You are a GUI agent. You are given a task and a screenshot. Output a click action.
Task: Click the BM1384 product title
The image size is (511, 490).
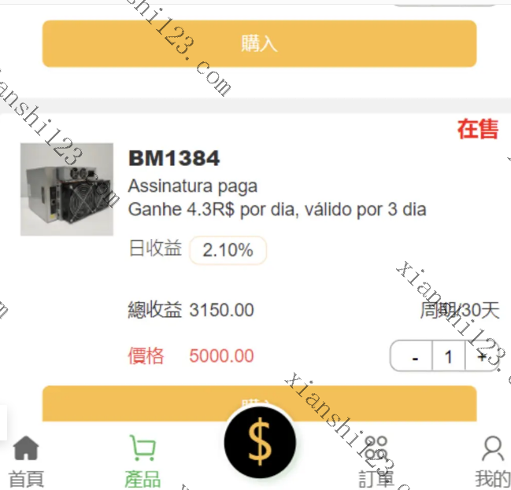174,159
